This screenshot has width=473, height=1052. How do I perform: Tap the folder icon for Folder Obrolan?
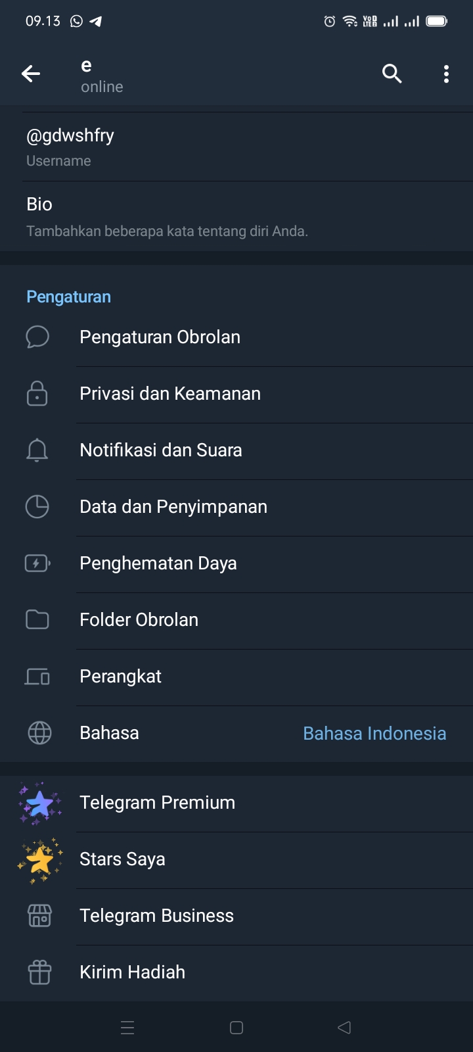pyautogui.click(x=37, y=619)
